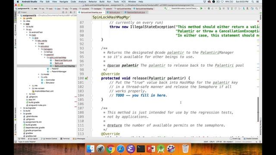Open the toolbar search magnifier icon
276x155 pixels.
[x=257, y=9]
